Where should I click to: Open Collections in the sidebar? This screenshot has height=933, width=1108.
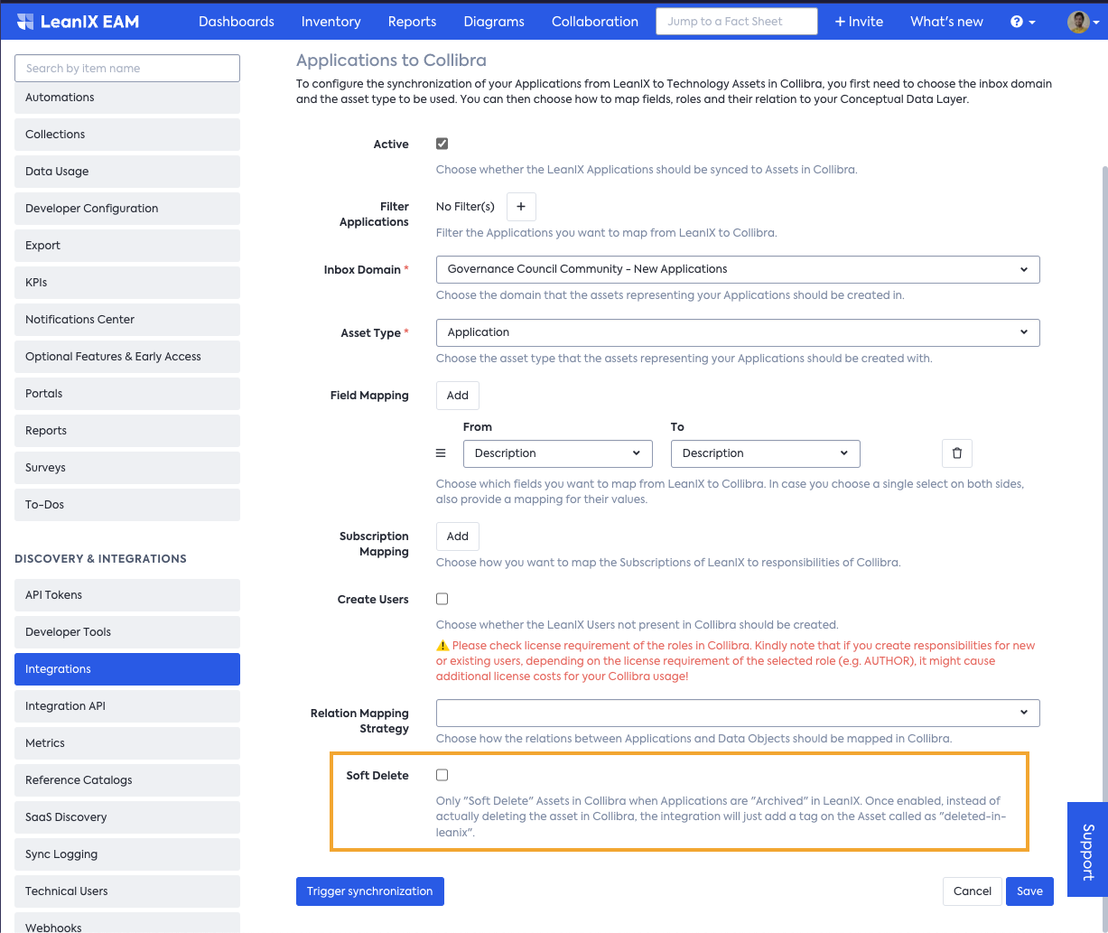(127, 135)
